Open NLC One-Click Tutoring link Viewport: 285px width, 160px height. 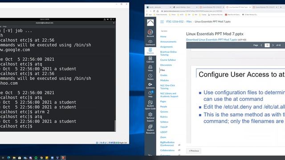167,87
